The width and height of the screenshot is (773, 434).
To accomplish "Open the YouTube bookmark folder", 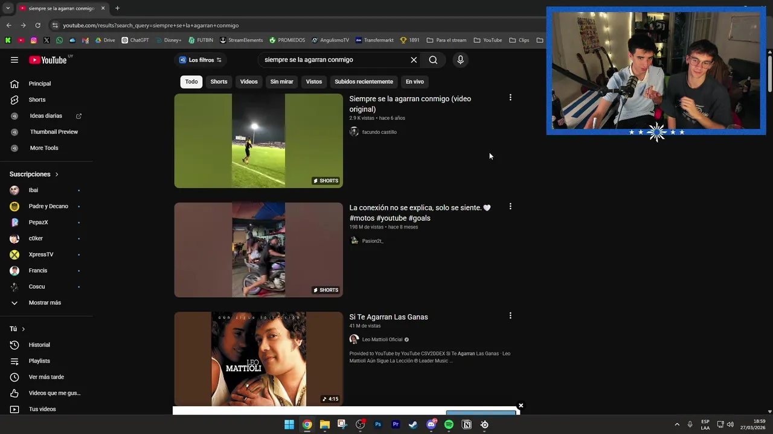I will [x=488, y=40].
